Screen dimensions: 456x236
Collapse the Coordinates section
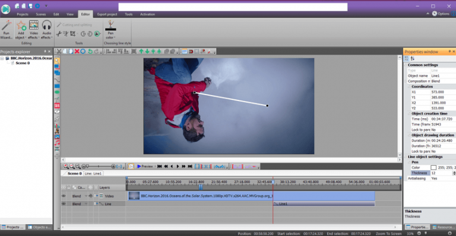tap(410, 87)
